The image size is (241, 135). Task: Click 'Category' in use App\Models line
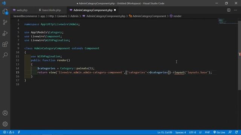55,32
